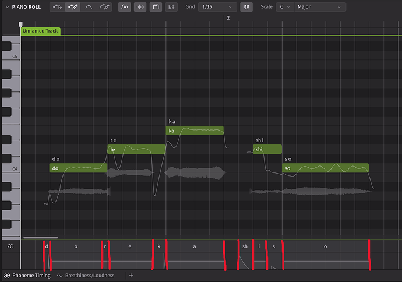Image resolution: width=402 pixels, height=282 pixels.
Task: Click the 'sh i' phoneme text above note
Action: 259,140
